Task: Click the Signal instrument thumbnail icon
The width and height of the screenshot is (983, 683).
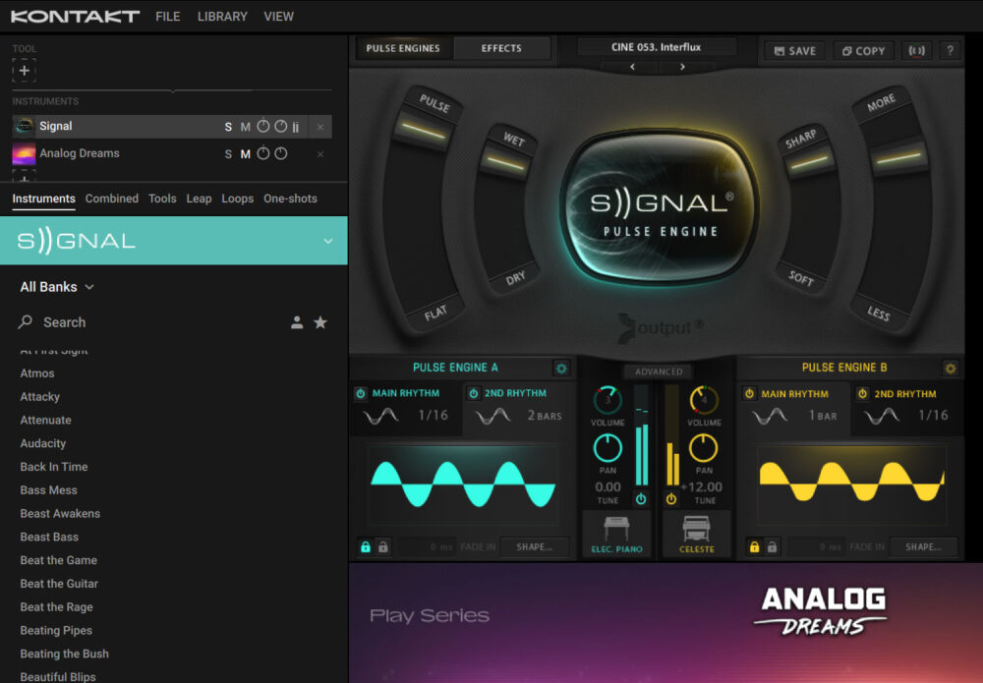Action: point(24,127)
